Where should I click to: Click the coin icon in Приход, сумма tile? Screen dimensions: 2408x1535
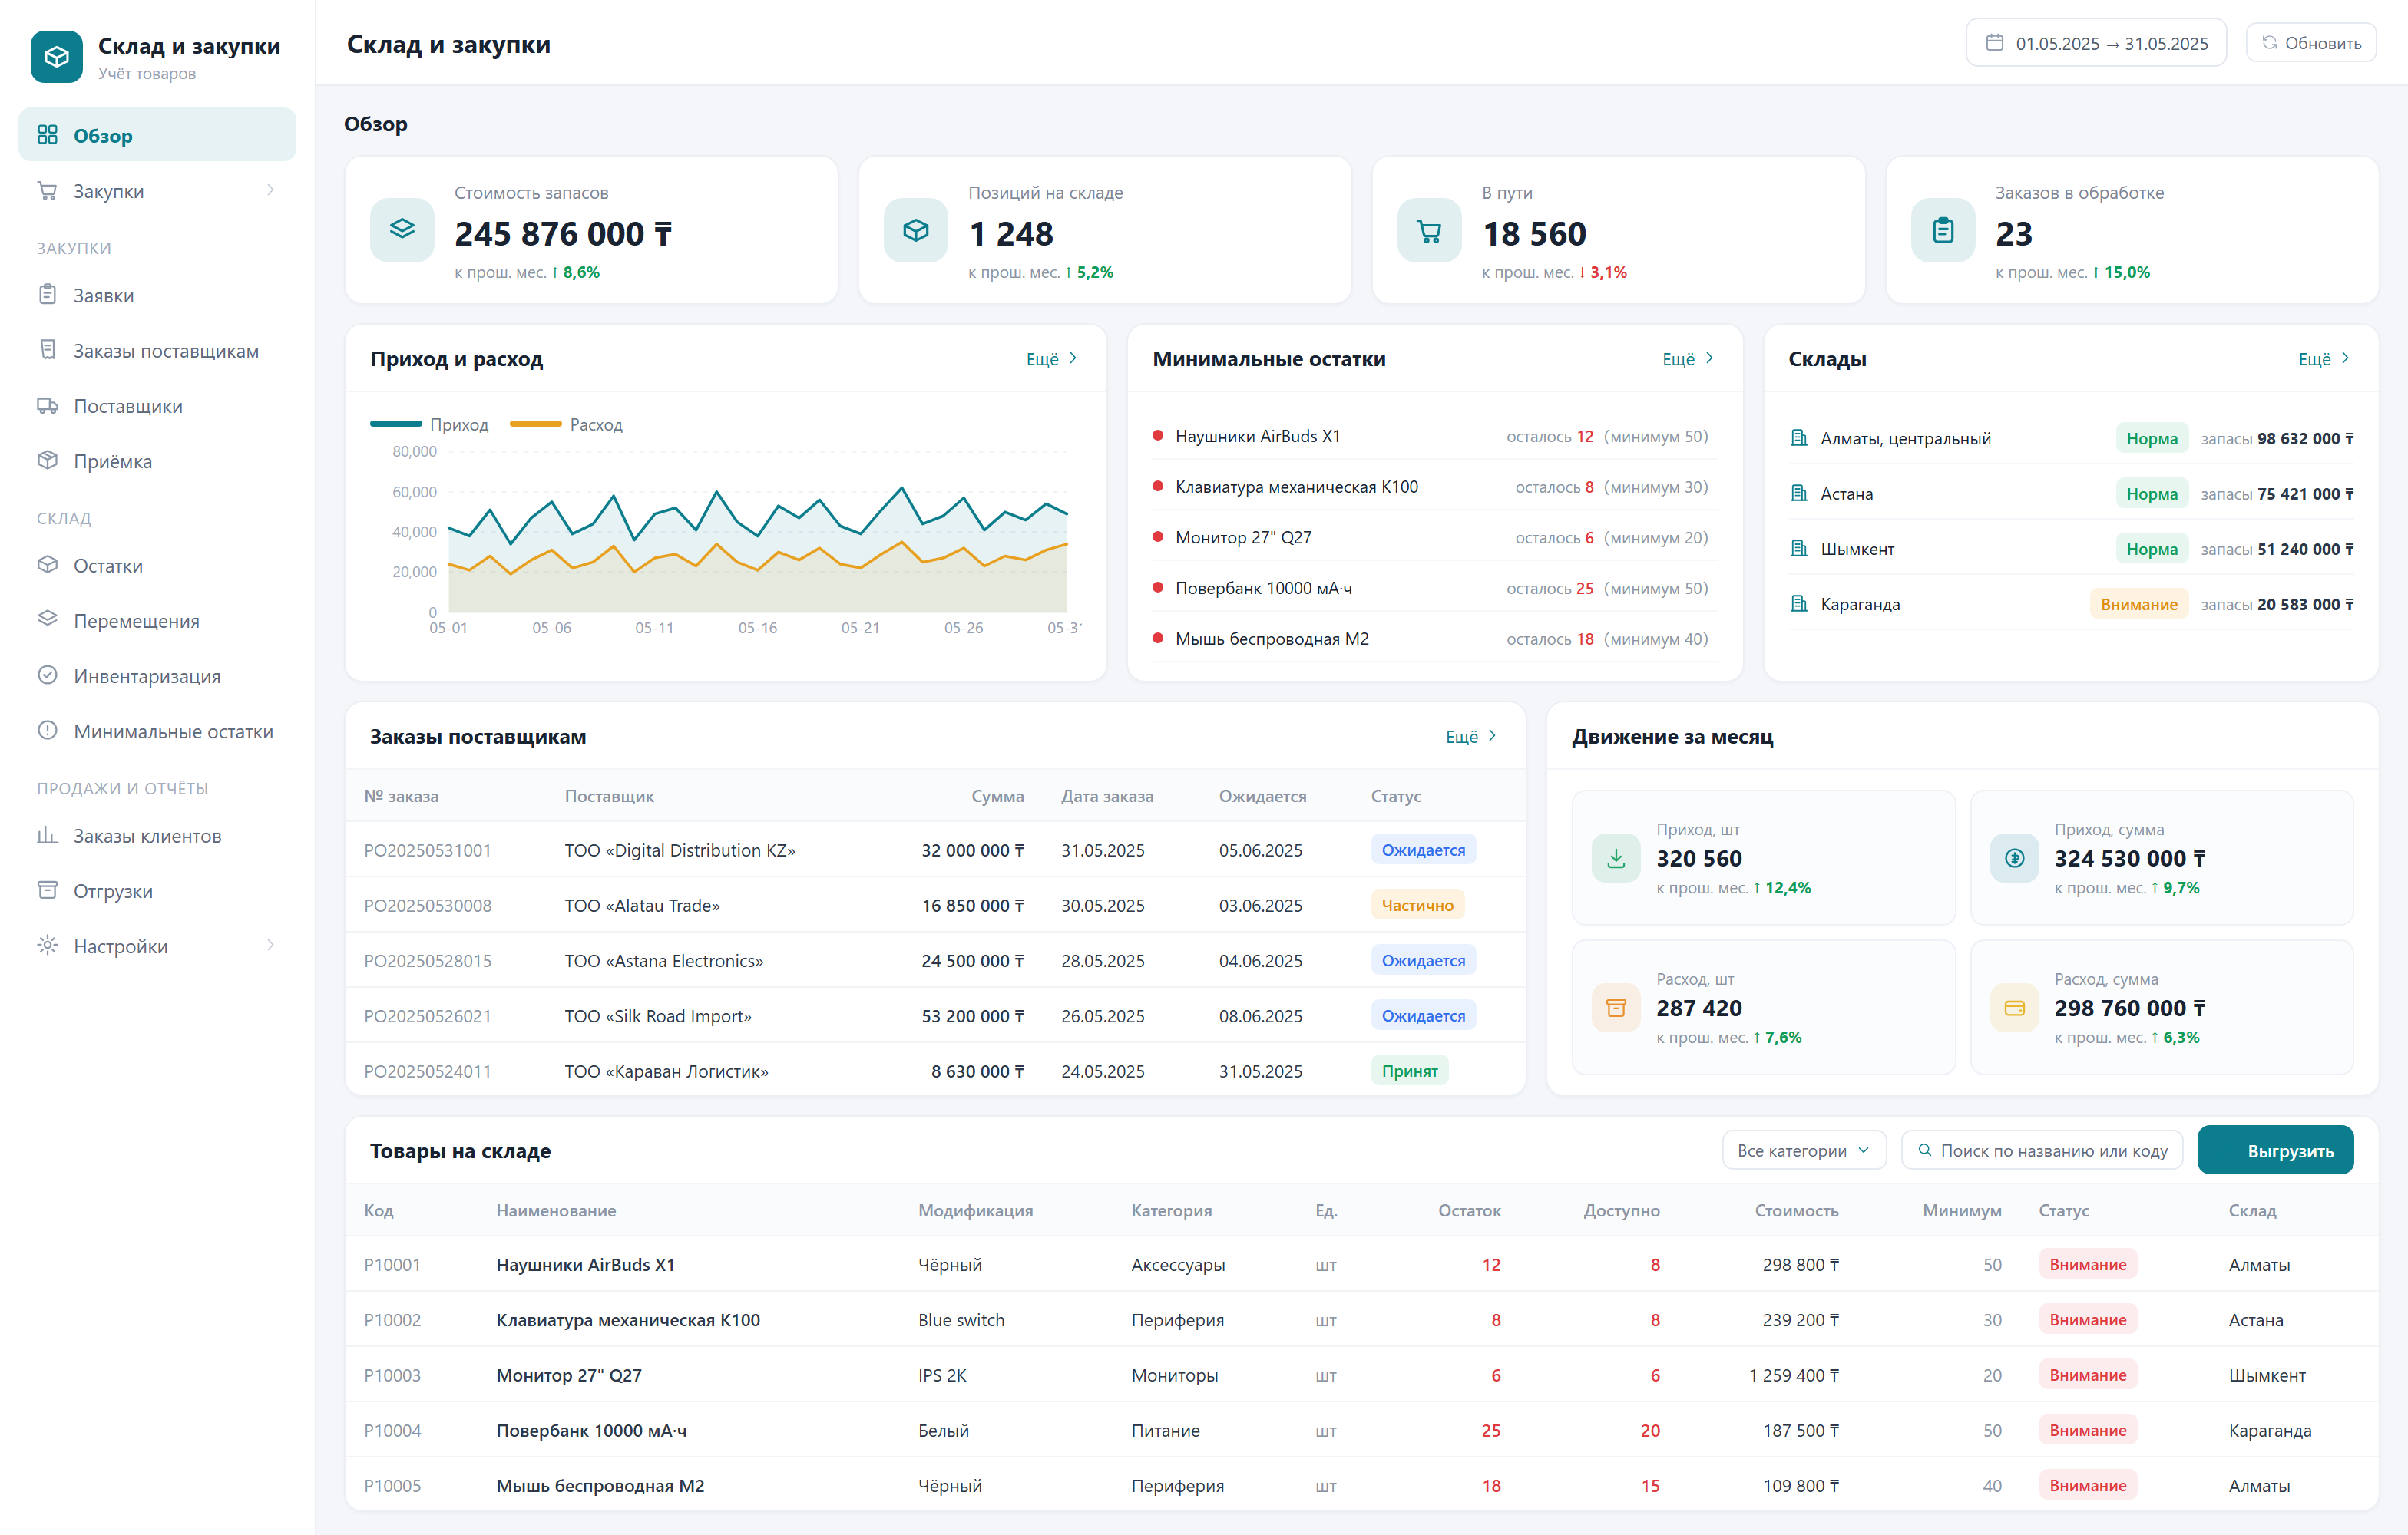tap(2014, 857)
